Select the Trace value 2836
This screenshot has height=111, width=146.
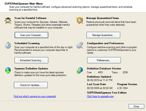click(125, 72)
